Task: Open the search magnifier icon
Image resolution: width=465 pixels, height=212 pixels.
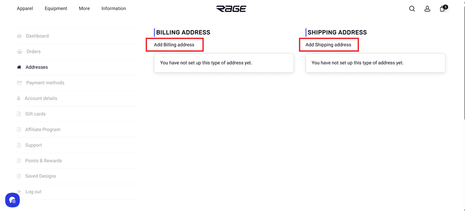Action: (412, 9)
